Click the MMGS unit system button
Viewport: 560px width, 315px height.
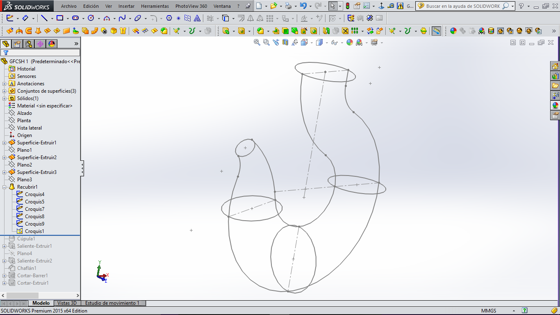pyautogui.click(x=489, y=310)
